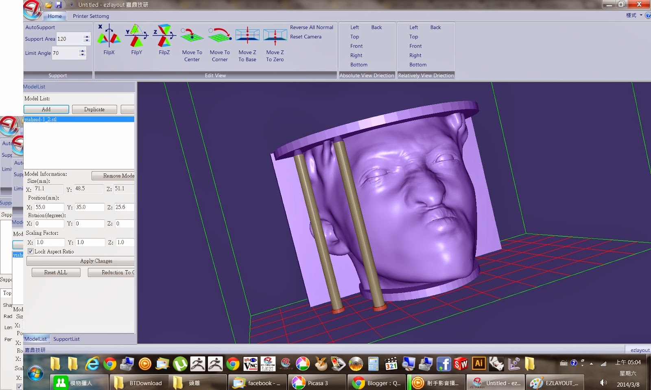Click the Add model button
Viewport: 651px width, 390px height.
tap(46, 109)
